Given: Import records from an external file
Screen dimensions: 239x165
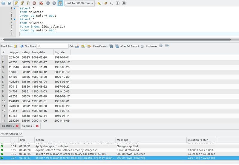Looking at the screenshot, I should (x=117, y=46).
